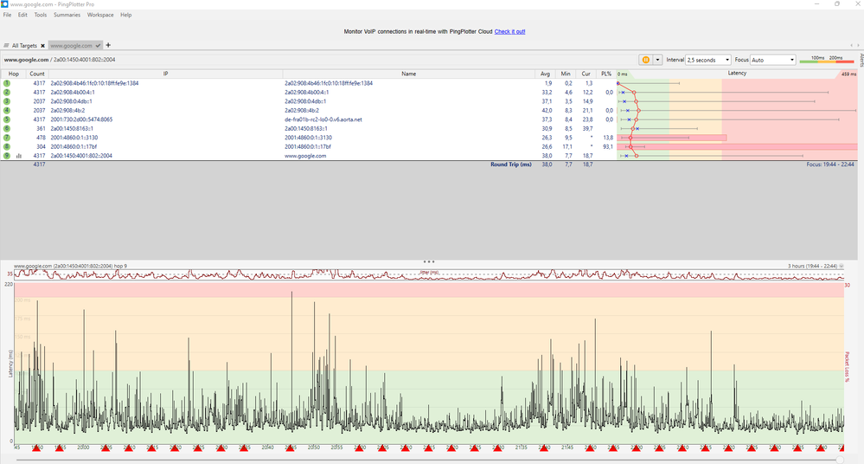Image resolution: width=864 pixels, height=464 pixels.
Task: Click the hop 6 green circle icon
Action: tap(7, 128)
